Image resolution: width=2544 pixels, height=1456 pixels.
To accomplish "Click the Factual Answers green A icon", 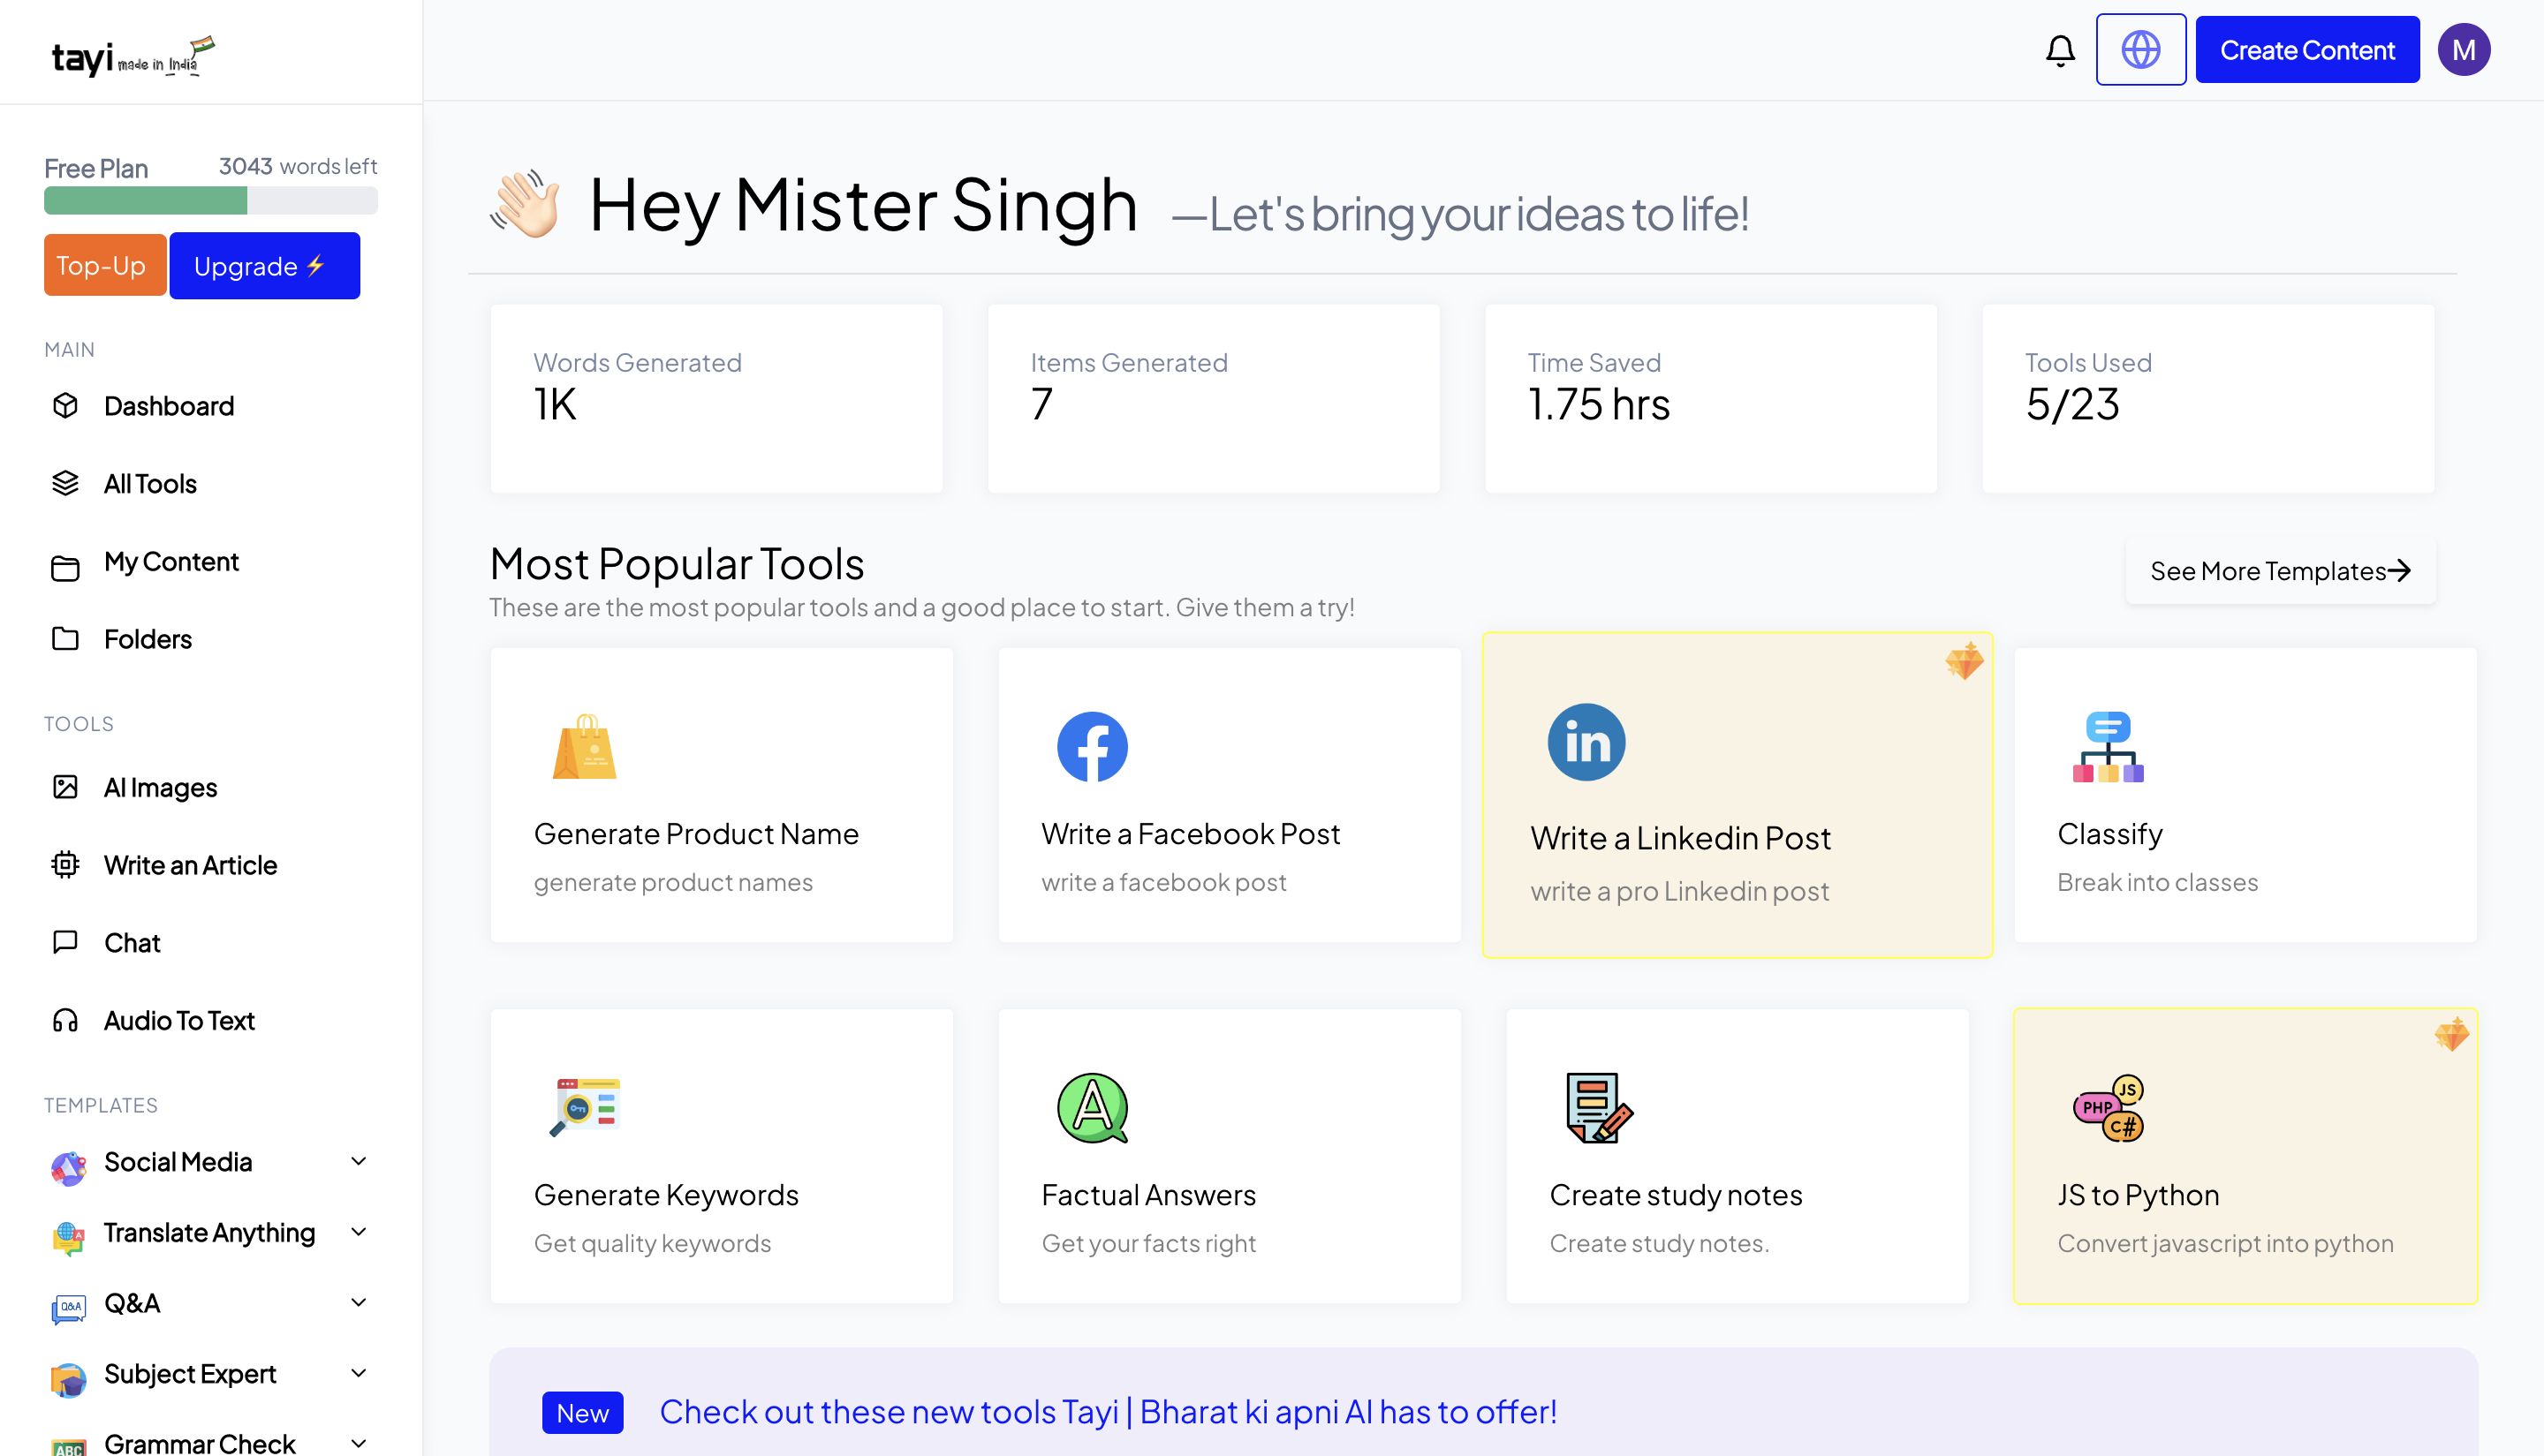I will [1092, 1107].
